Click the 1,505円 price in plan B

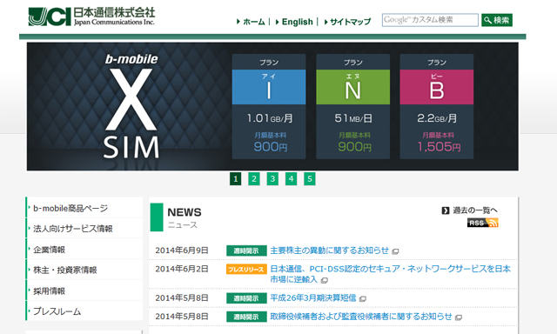439,147
